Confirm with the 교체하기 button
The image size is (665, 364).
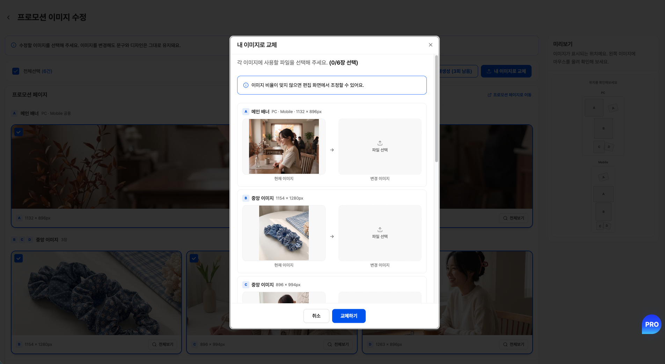pyautogui.click(x=349, y=316)
